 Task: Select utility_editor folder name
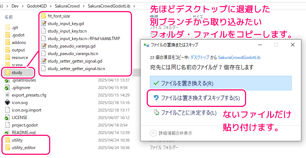click(x=24, y=148)
